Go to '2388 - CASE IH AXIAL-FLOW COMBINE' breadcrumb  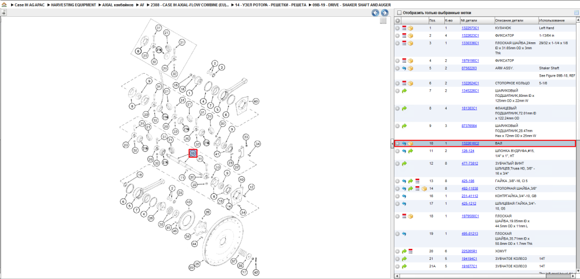pyautogui.click(x=190, y=6)
